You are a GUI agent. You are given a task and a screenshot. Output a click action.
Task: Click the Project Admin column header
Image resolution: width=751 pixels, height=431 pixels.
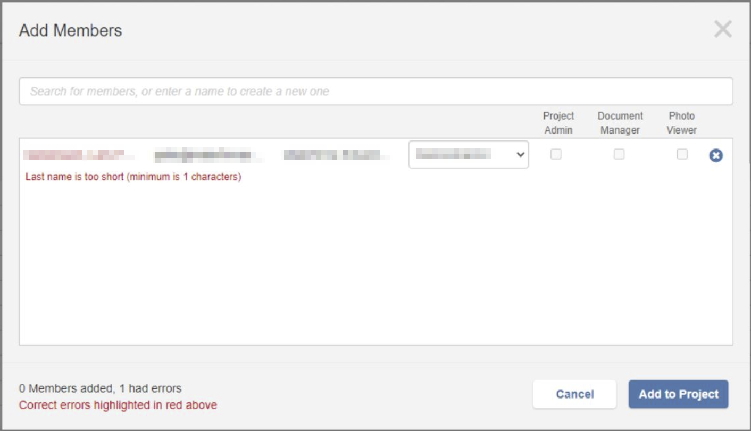pyautogui.click(x=558, y=123)
